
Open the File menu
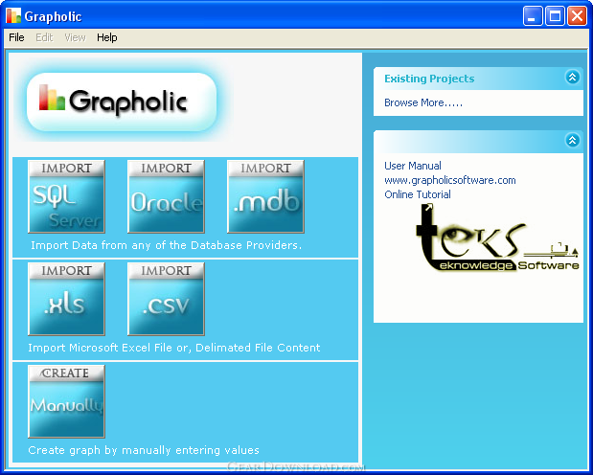point(16,37)
